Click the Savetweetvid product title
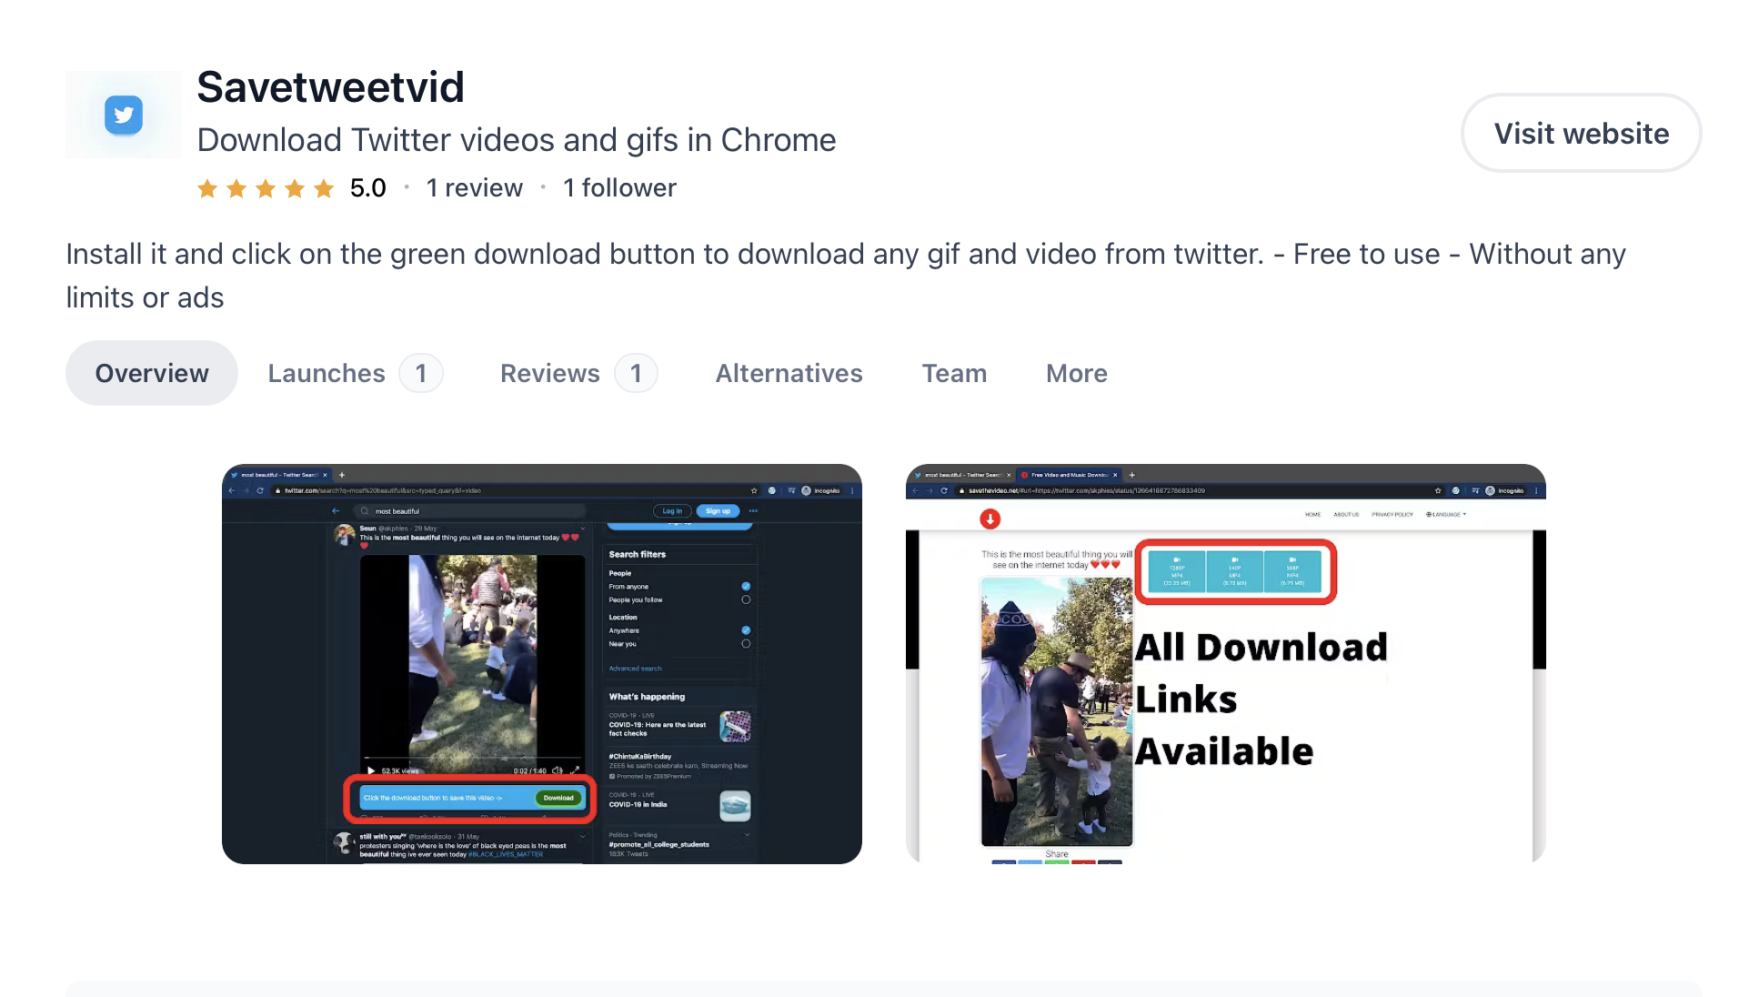Image resolution: width=1739 pixels, height=997 pixels. (330, 87)
